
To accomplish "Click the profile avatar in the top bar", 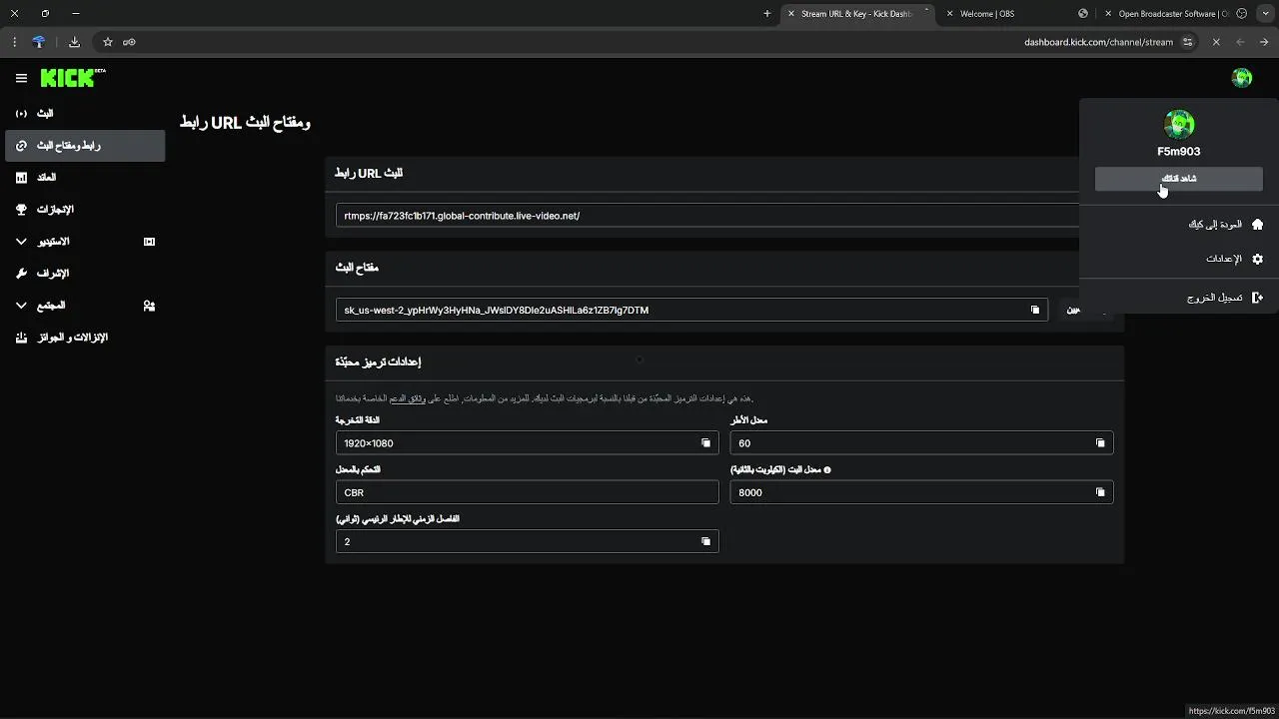I will [x=1242, y=78].
